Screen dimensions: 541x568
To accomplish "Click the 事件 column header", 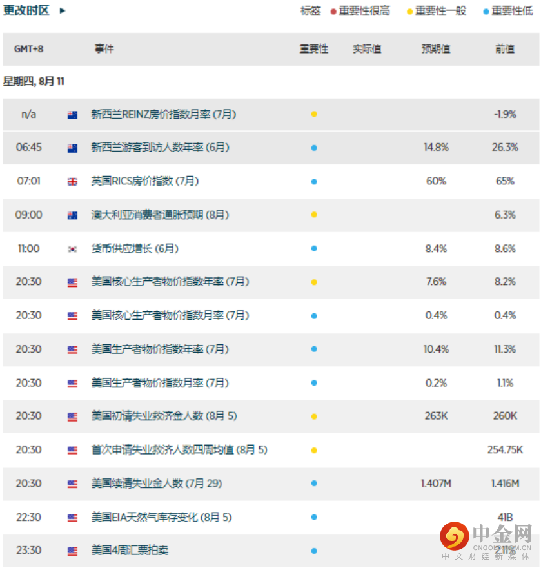I will click(104, 49).
